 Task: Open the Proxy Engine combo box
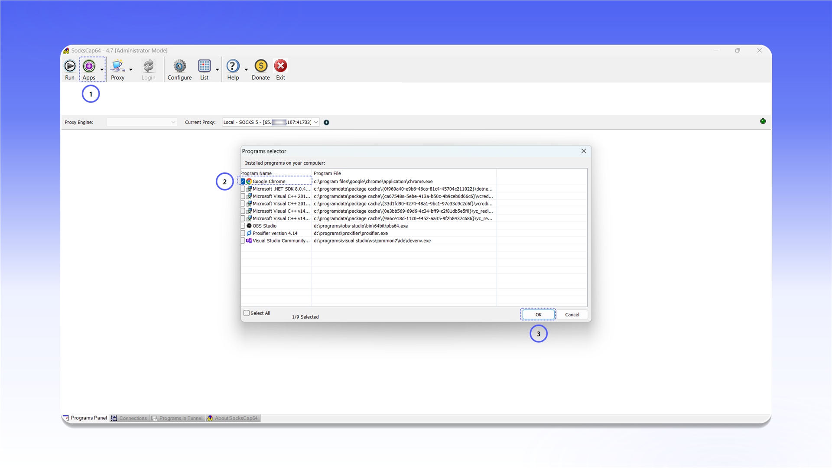(x=142, y=122)
